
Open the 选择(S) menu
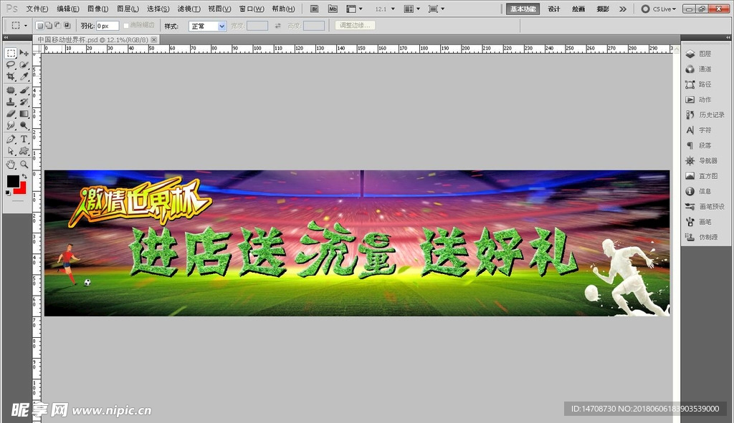158,9
